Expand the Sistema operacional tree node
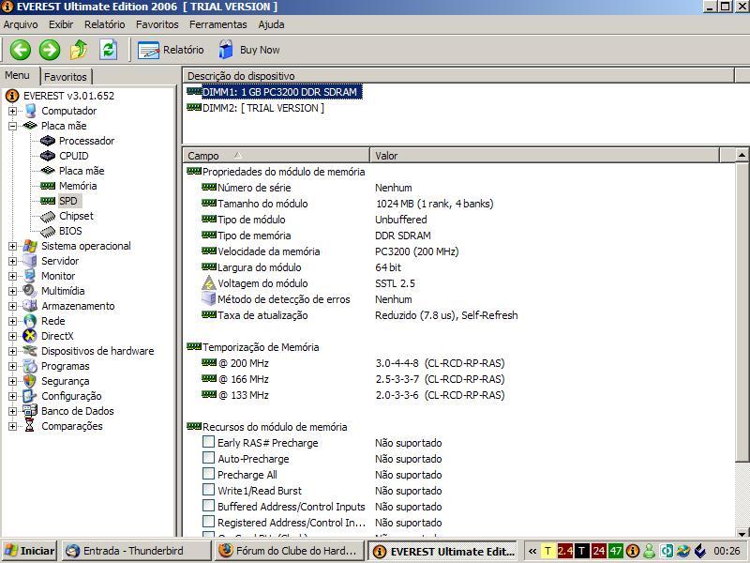Screen dimensions: 750x563 tap(12, 246)
